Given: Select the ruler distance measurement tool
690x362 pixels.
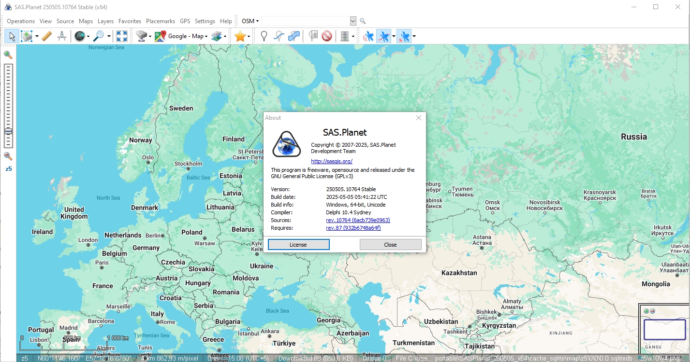Looking at the screenshot, I should tap(46, 36).
